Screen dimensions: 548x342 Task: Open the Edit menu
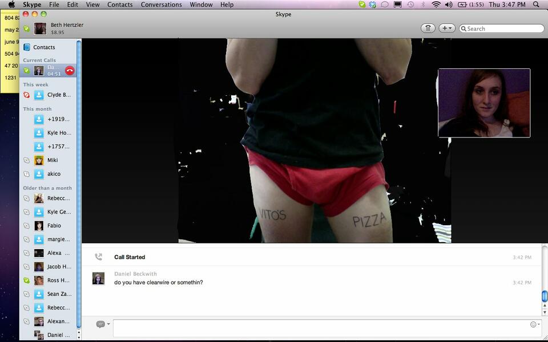(72, 5)
